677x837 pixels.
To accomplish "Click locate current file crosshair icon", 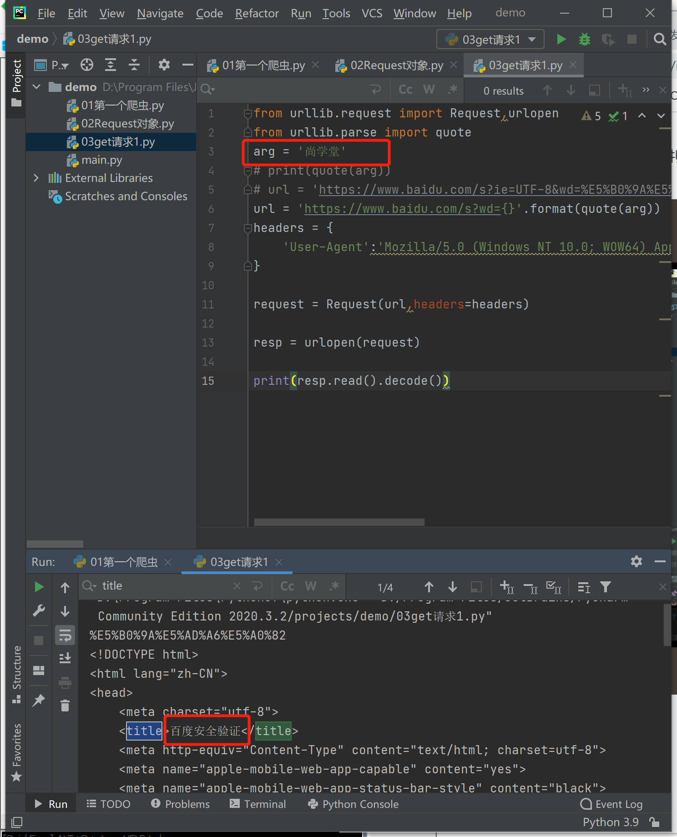I will [x=87, y=65].
